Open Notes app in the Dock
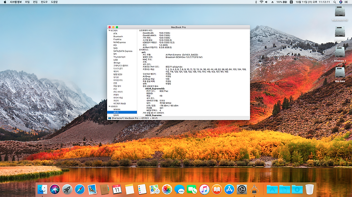352x197 pixels. [130, 189]
